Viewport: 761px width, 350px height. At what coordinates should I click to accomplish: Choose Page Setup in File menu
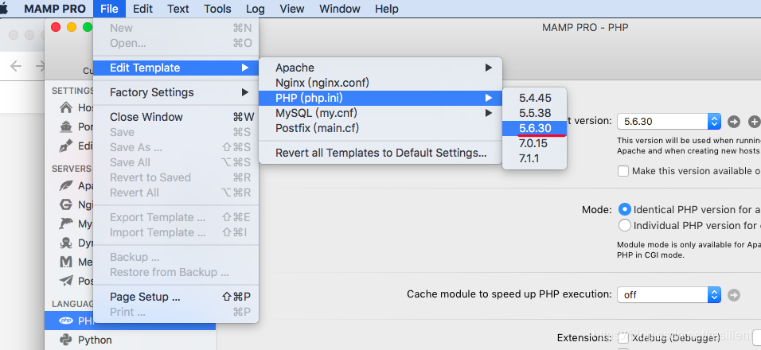point(176,297)
